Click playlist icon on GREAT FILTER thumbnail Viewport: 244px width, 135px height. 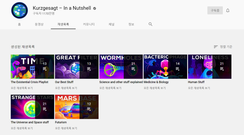pos(89,69)
